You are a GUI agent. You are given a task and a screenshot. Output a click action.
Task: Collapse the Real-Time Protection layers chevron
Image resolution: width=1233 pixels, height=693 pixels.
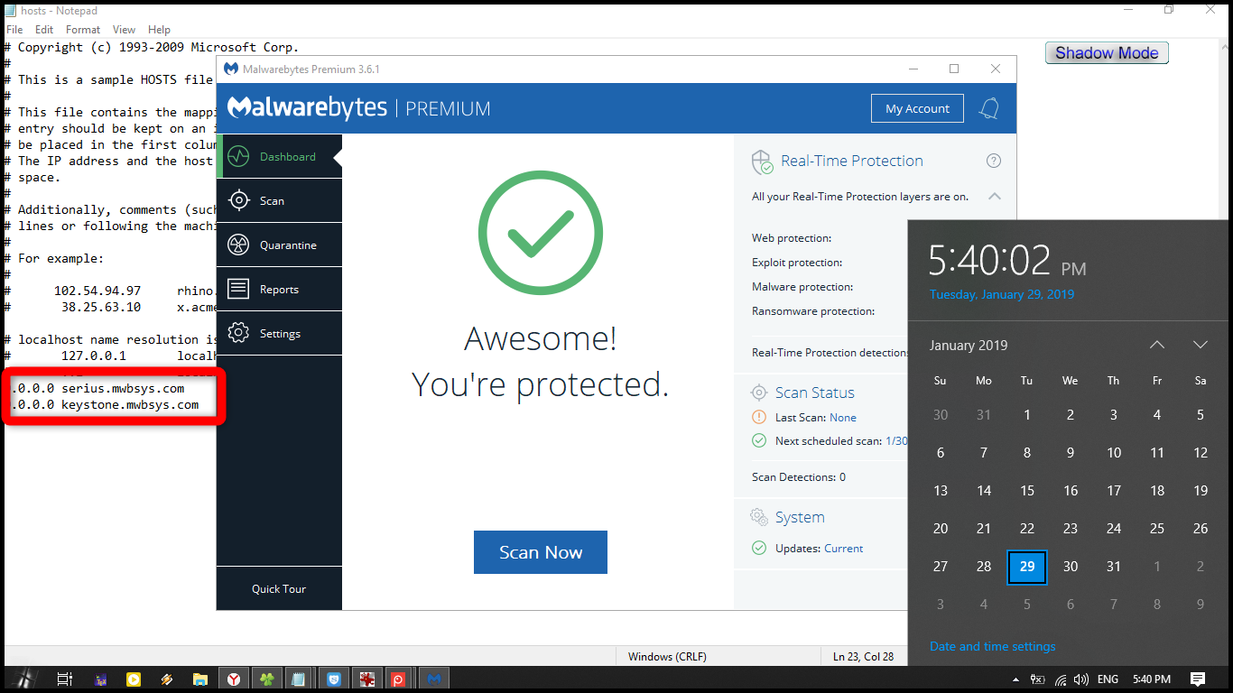[994, 196]
